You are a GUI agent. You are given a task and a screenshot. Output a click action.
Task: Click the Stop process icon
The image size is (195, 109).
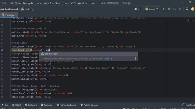pyautogui.click(x=180, y=9)
